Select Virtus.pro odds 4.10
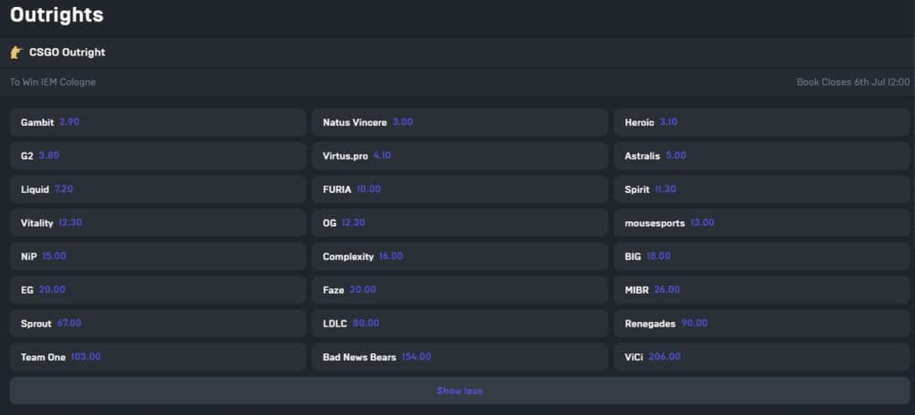Image resolution: width=915 pixels, height=415 pixels. point(459,155)
